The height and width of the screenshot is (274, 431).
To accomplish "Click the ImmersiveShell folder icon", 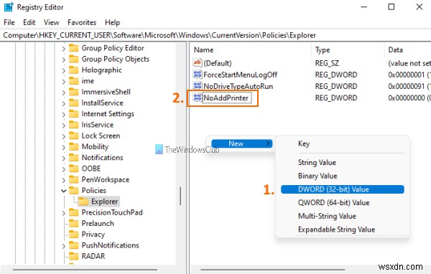I will (74, 92).
